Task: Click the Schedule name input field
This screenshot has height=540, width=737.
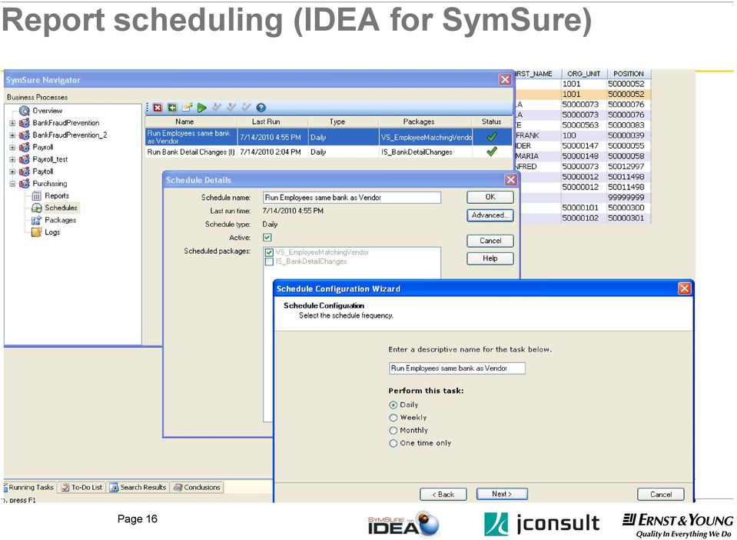Action: pyautogui.click(x=352, y=198)
